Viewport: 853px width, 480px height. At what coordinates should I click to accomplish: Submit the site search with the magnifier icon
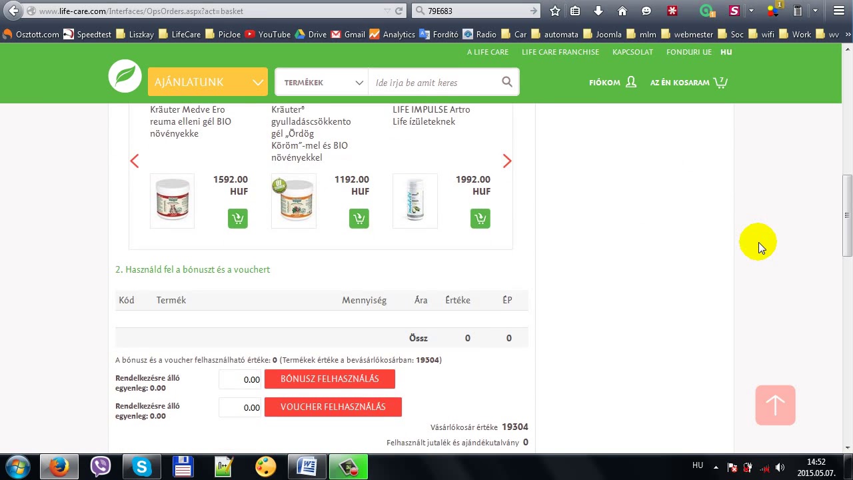pyautogui.click(x=507, y=82)
